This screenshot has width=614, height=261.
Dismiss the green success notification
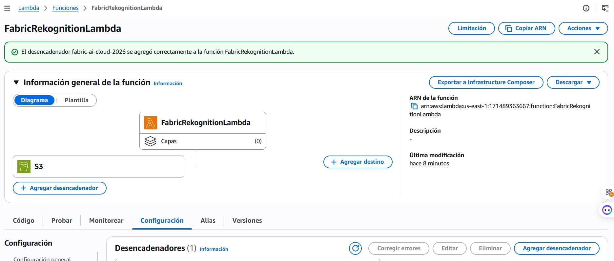[x=597, y=52]
